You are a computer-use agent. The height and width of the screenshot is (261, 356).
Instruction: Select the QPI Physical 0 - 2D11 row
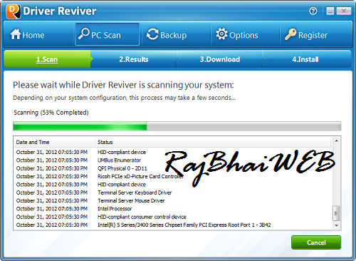coord(173,168)
